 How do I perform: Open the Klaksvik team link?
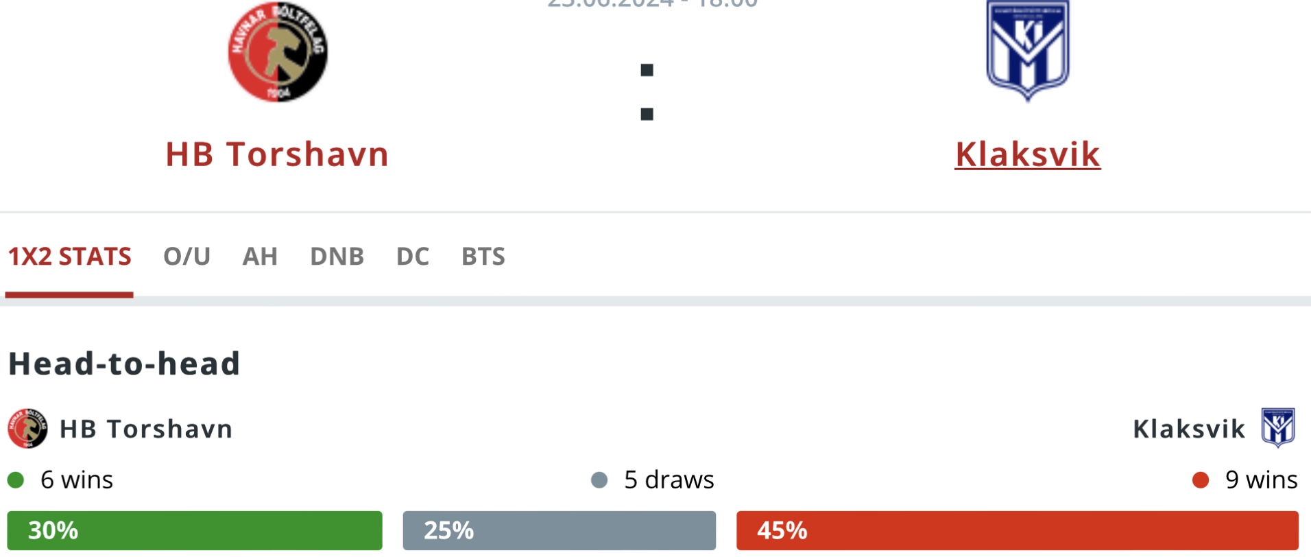[1028, 154]
